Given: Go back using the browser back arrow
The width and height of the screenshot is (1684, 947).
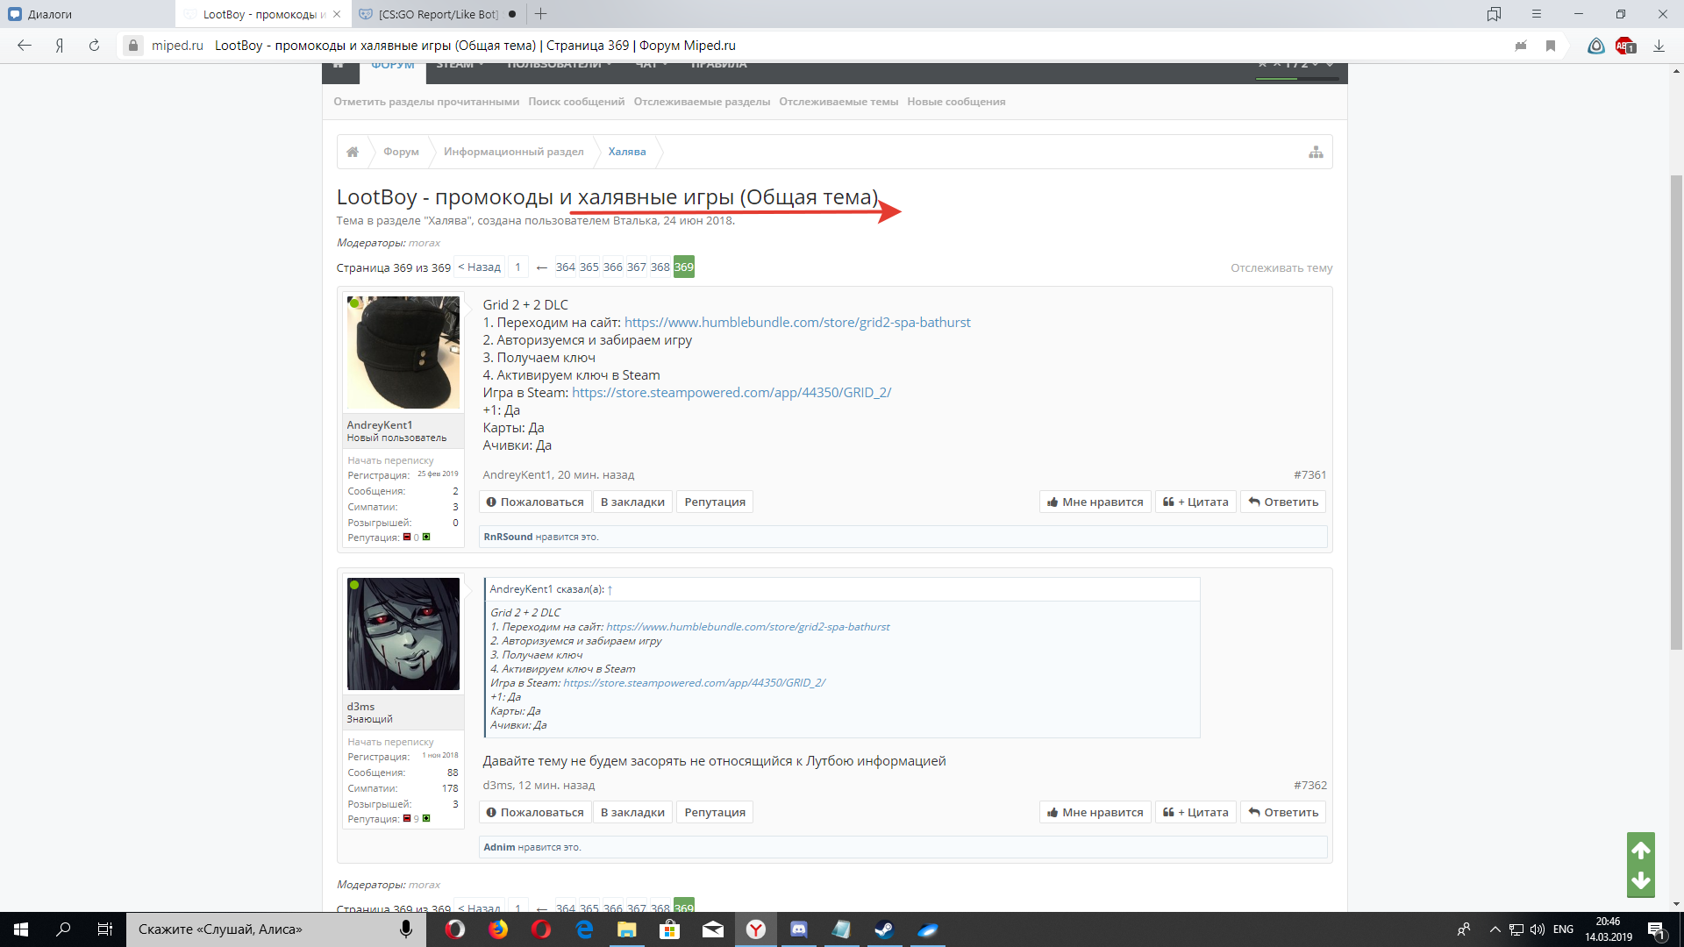Looking at the screenshot, I should (x=25, y=46).
